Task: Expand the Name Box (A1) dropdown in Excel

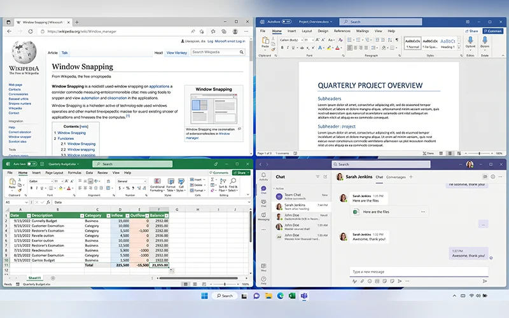Action: tap(26, 202)
